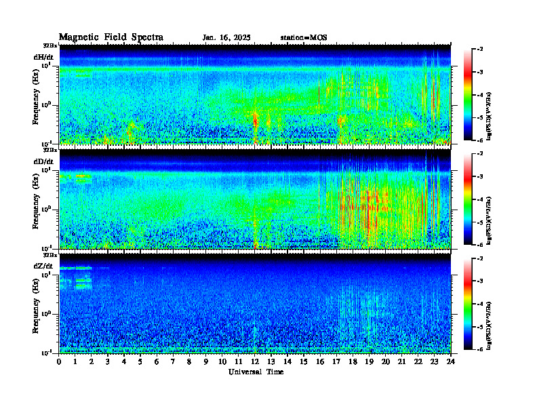The image size is (537, 415).
Task: Click the 10^0 frequency tick of dH/dt panel
Action: pyautogui.click(x=46, y=104)
